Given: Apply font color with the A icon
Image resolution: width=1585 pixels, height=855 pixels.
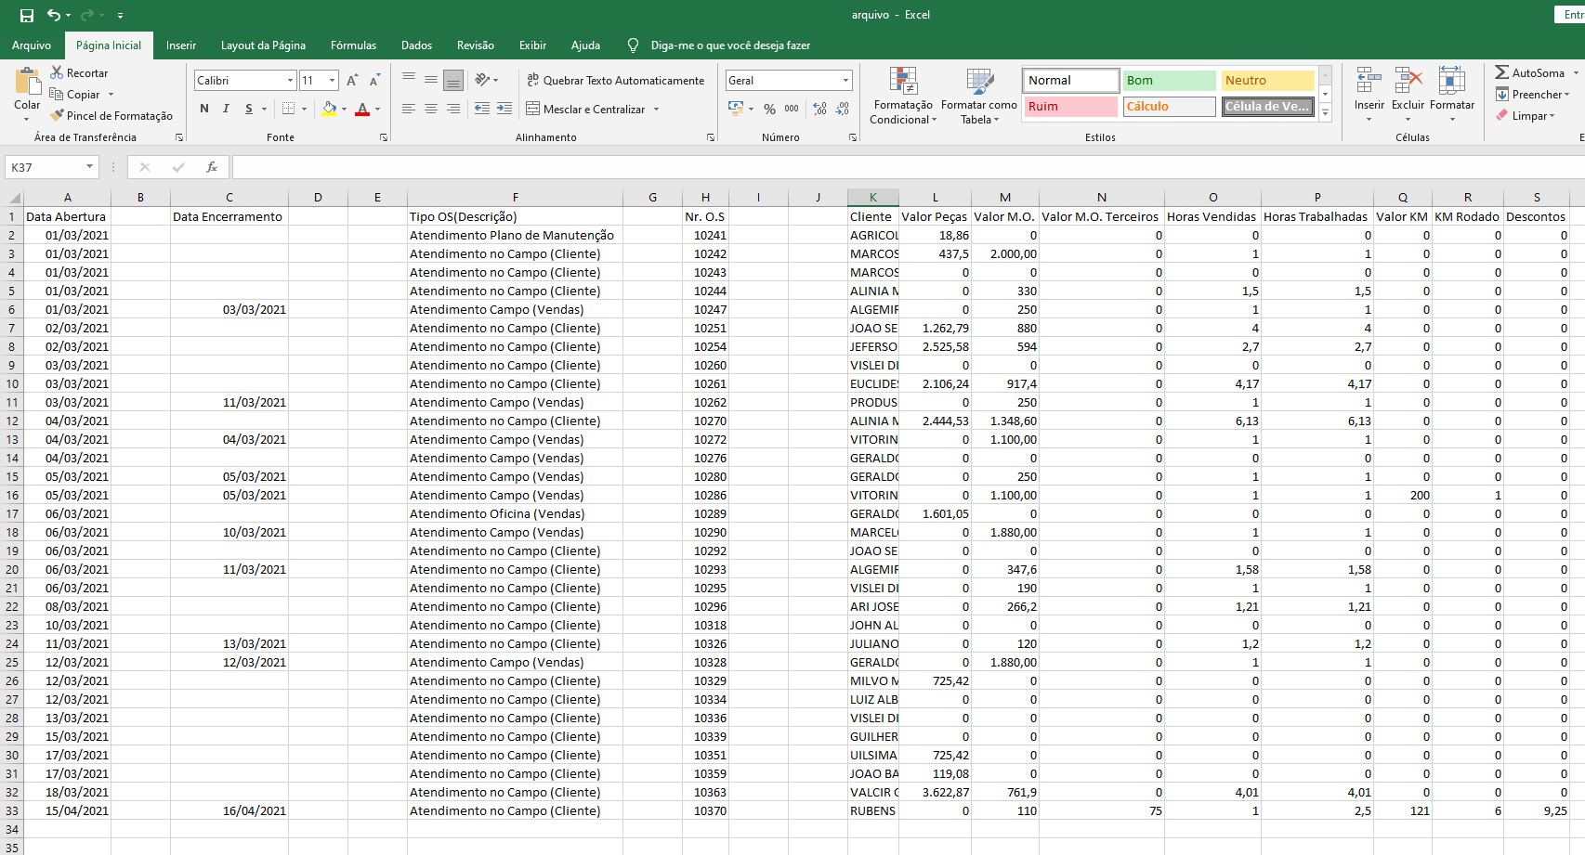Looking at the screenshot, I should [x=362, y=109].
